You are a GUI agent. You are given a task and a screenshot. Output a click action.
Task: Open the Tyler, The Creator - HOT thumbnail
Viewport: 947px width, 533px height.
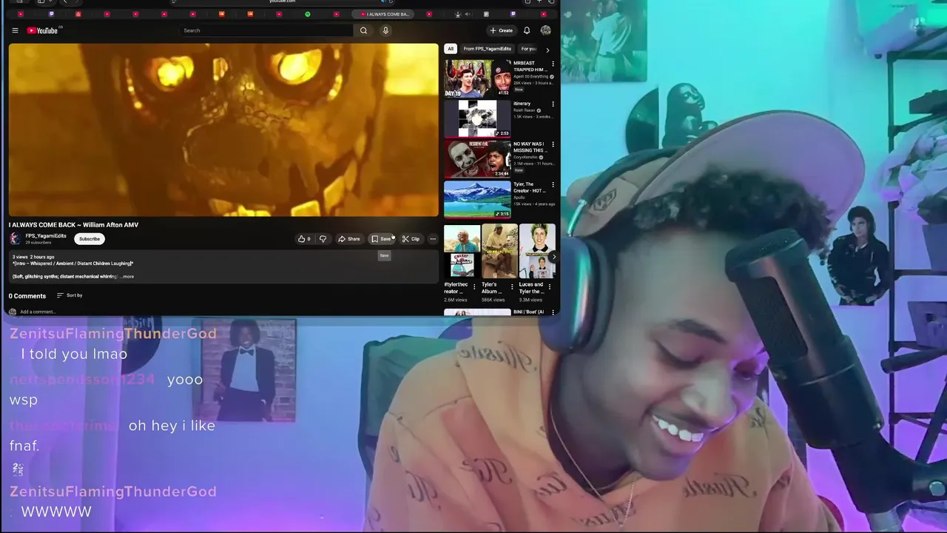pyautogui.click(x=477, y=199)
